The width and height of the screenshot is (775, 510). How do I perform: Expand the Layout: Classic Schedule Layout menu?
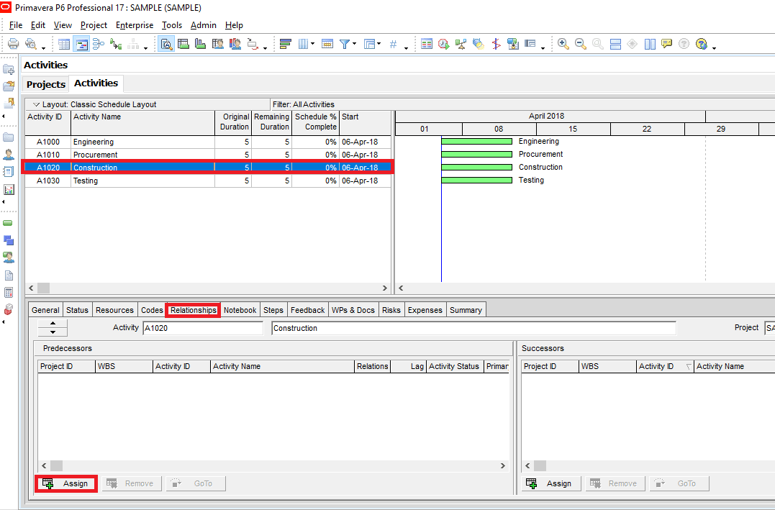35,105
